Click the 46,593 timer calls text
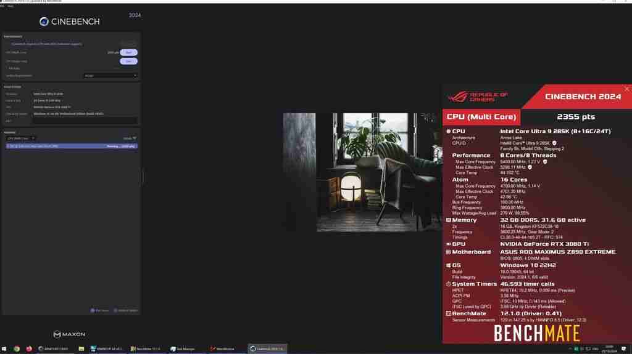Viewport: 632px width, 354px height. point(527,284)
